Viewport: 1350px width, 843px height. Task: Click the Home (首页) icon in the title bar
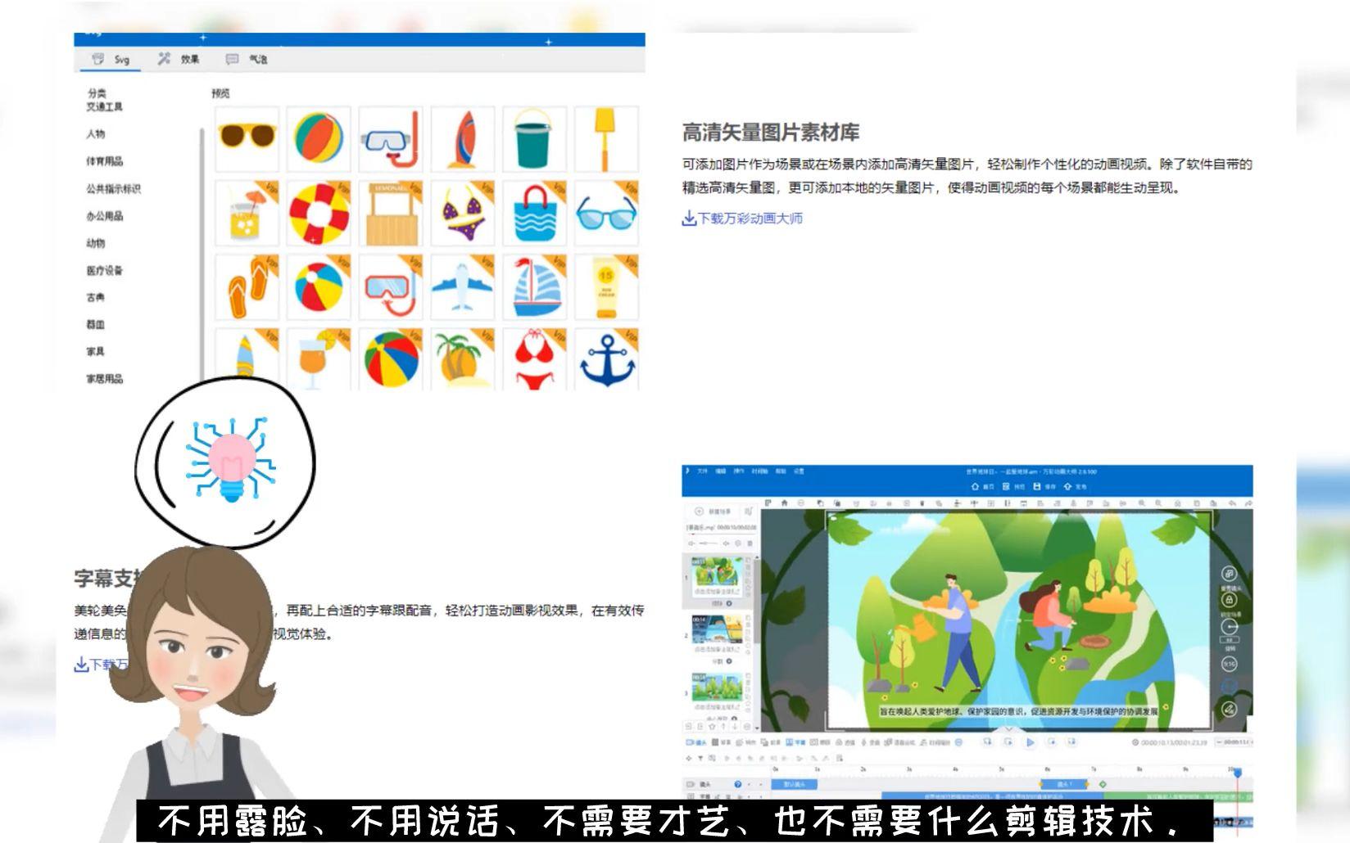point(975,486)
